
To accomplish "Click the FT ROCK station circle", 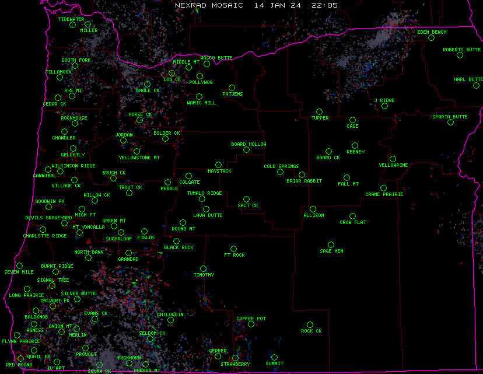I will (233, 249).
